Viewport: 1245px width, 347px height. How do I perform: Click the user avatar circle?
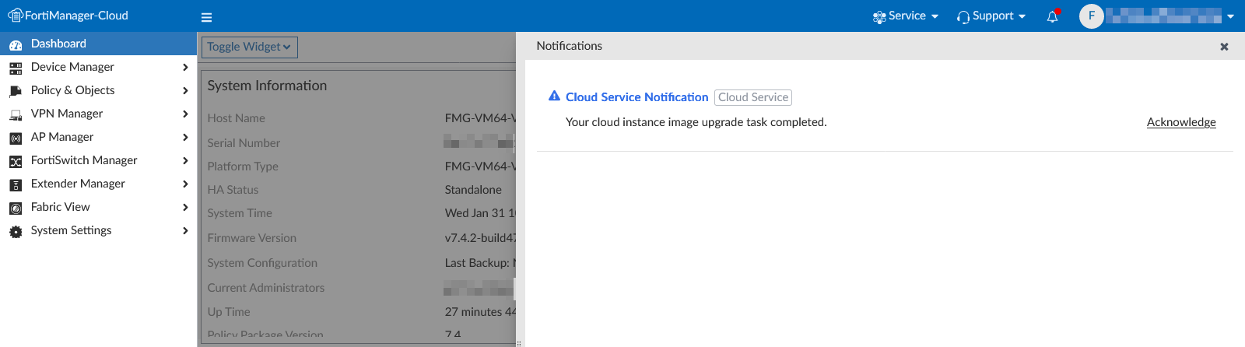click(x=1091, y=16)
